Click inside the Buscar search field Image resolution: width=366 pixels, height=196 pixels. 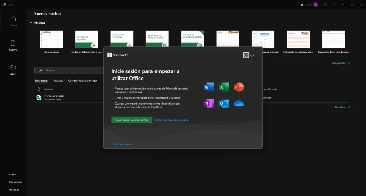[71, 70]
